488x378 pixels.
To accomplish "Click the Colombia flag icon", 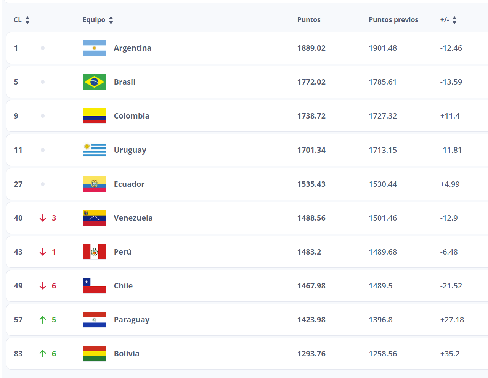I will (x=95, y=116).
